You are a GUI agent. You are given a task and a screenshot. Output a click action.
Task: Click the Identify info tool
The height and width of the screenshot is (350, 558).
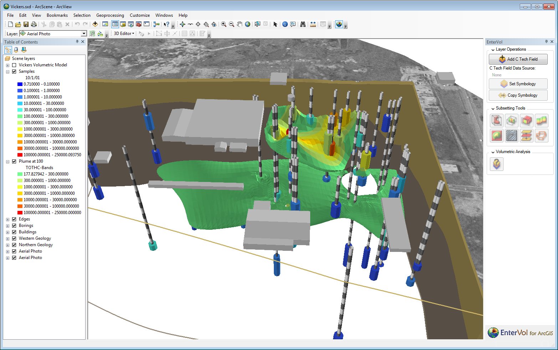click(x=285, y=24)
